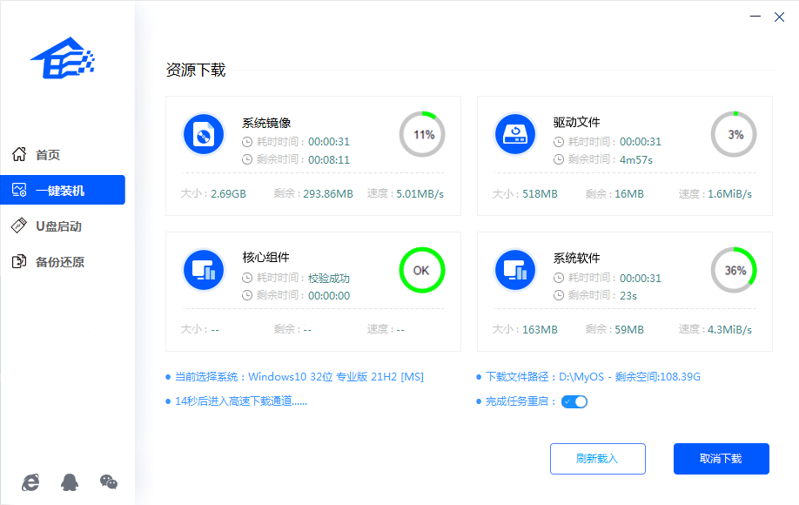Close the installer window
This screenshot has width=799, height=505.
[779, 17]
